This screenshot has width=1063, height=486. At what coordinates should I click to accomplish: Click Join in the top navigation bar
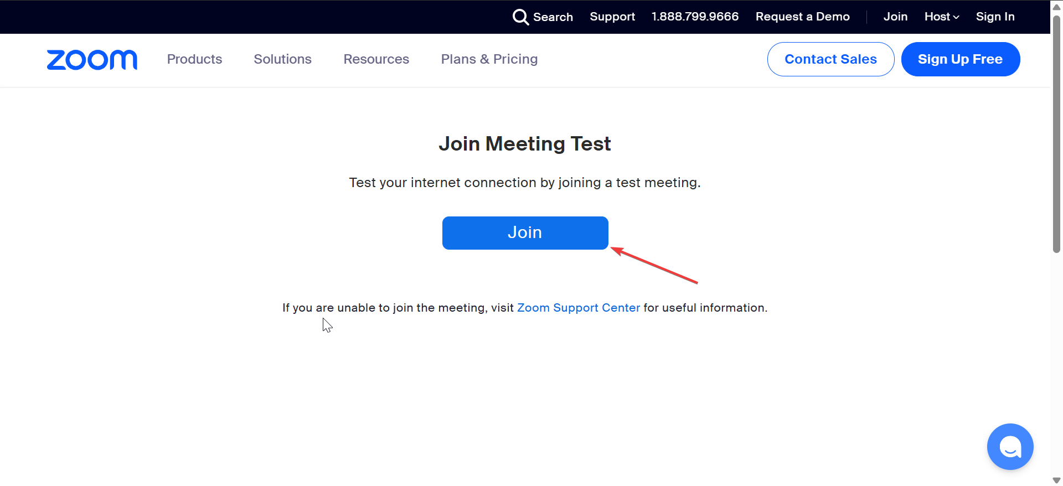(895, 17)
